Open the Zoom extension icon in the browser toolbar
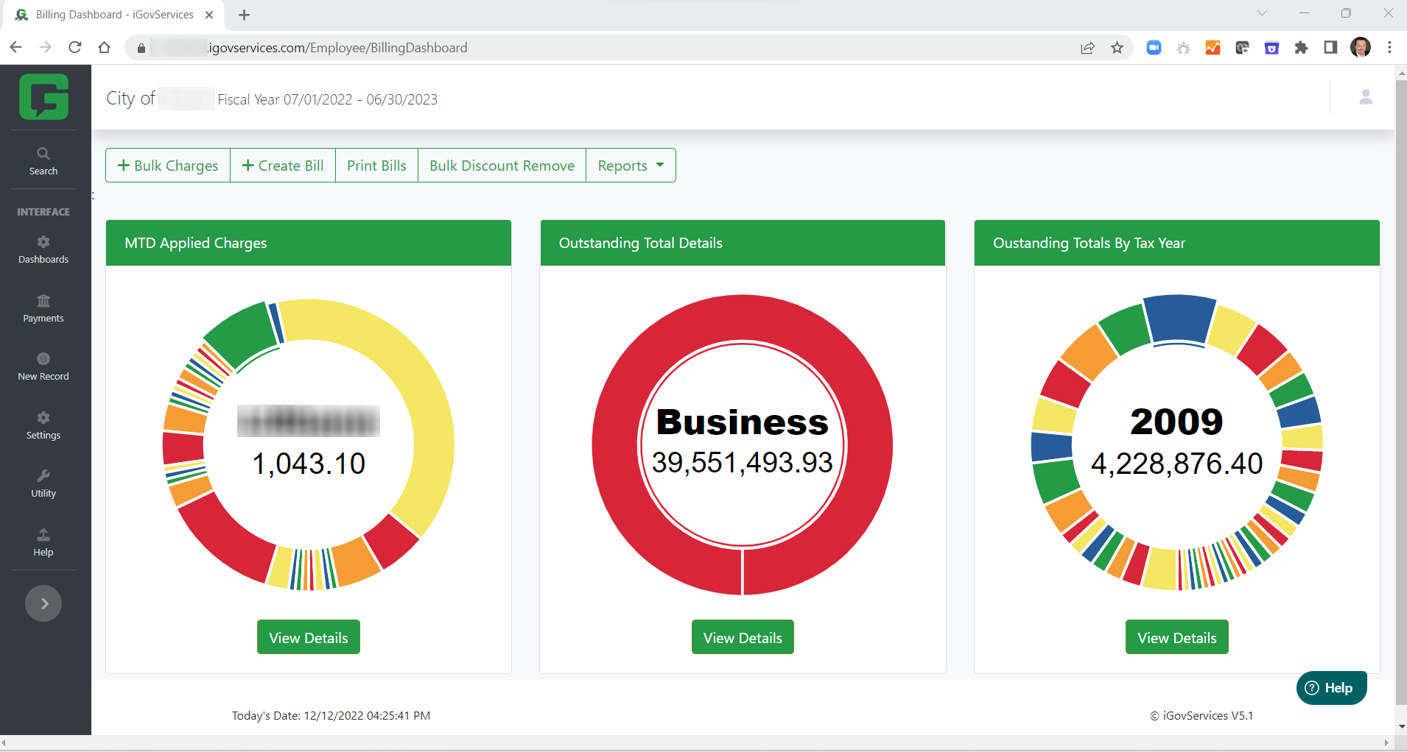This screenshot has width=1407, height=752. tap(1154, 47)
